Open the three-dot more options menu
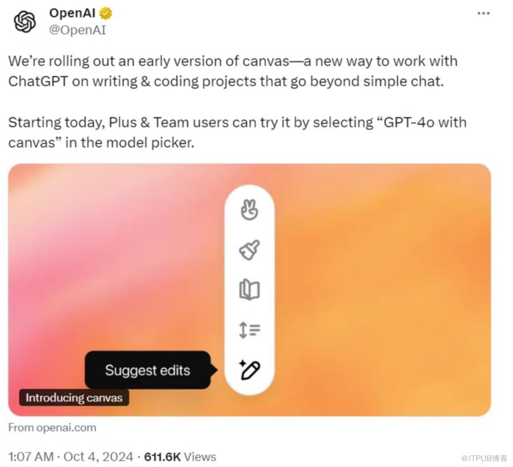The width and height of the screenshot is (513, 467). pyautogui.click(x=484, y=13)
